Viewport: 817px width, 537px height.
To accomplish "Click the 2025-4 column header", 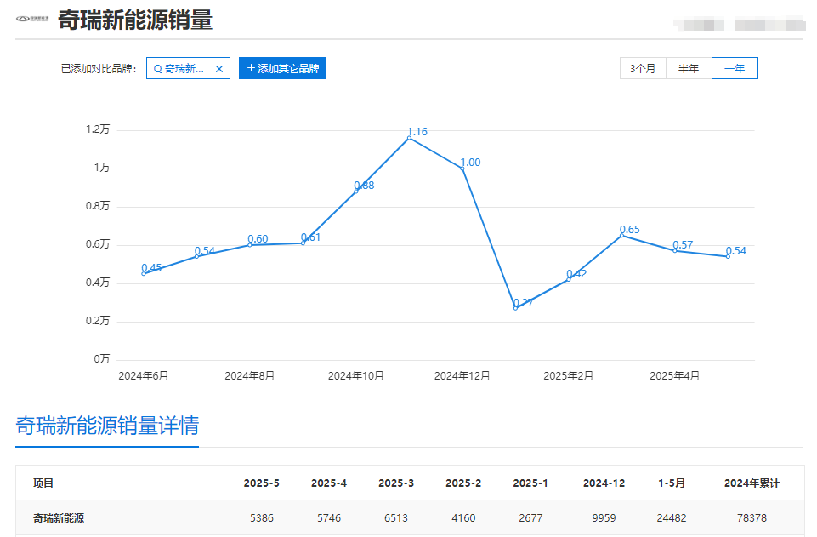I will 329,483.
